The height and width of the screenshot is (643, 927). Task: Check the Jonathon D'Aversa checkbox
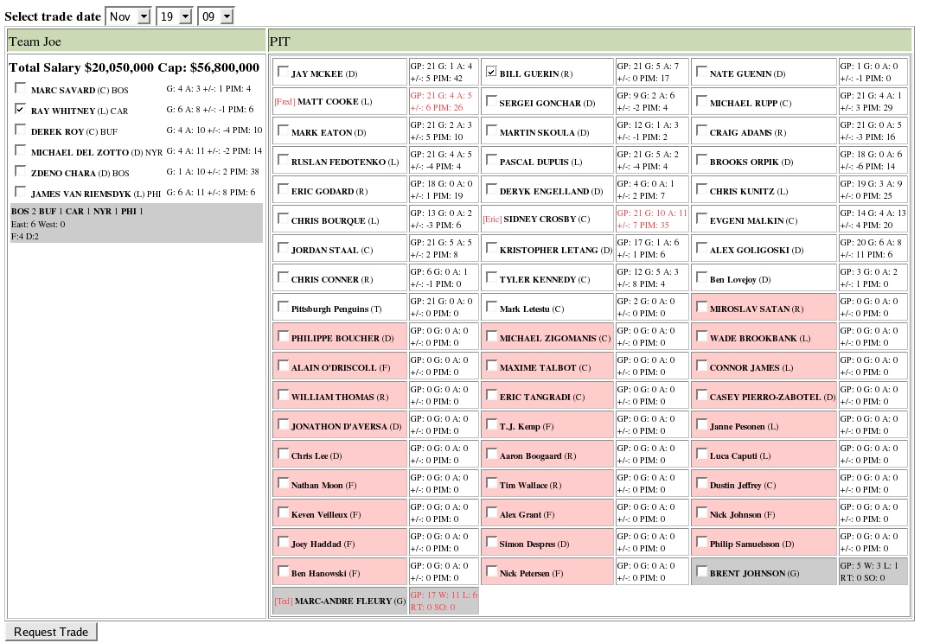(x=283, y=424)
